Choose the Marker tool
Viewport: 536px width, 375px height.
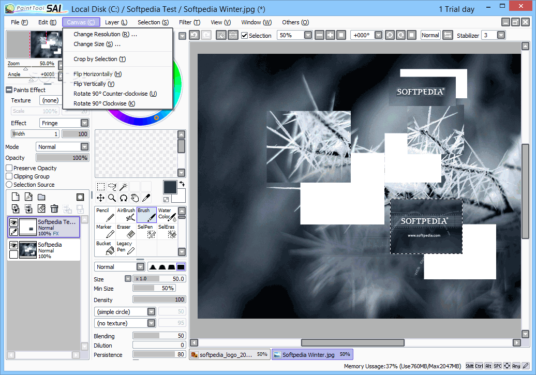[106, 231]
